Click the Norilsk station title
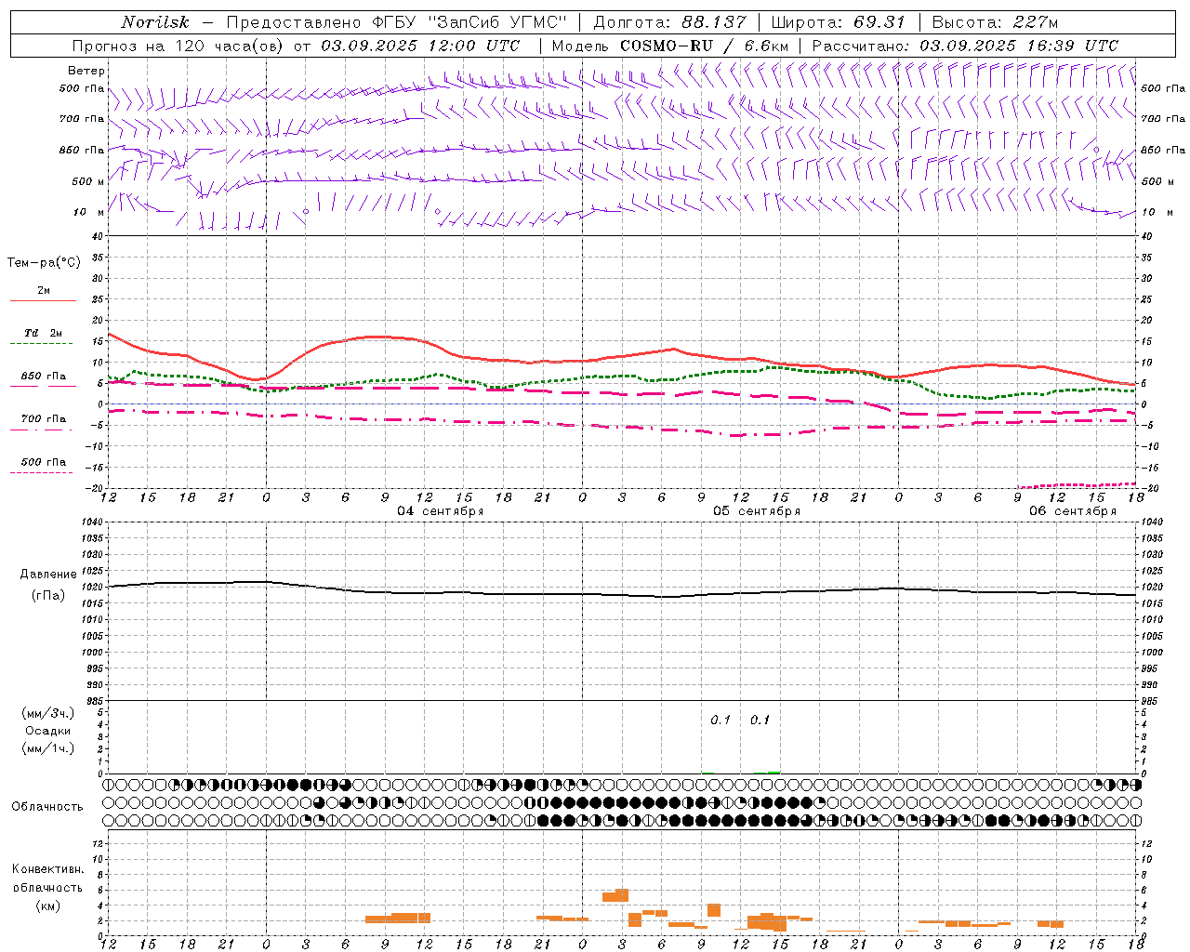The height and width of the screenshot is (952, 1190). point(155,22)
